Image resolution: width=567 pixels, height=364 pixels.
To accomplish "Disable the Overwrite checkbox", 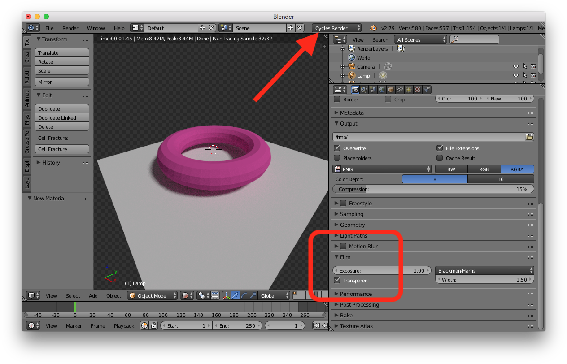I will (x=337, y=148).
